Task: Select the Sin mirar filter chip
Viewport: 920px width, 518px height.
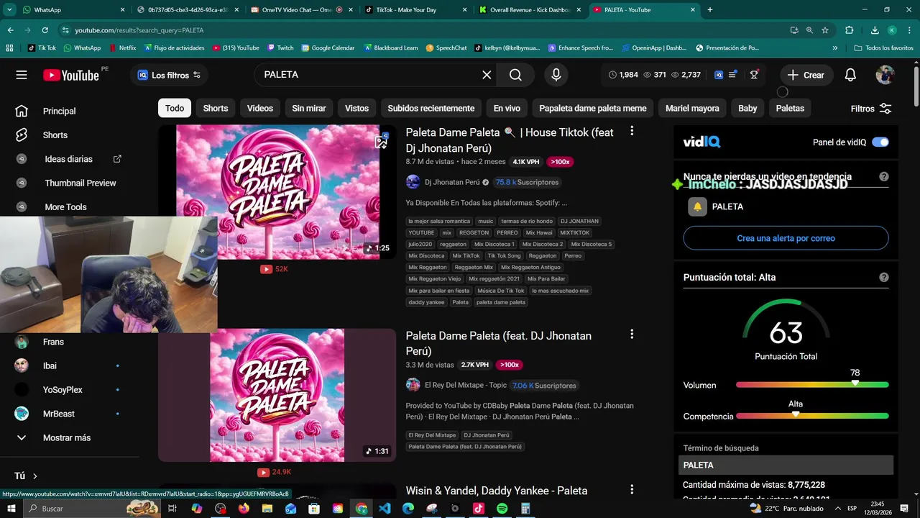Action: (309, 108)
